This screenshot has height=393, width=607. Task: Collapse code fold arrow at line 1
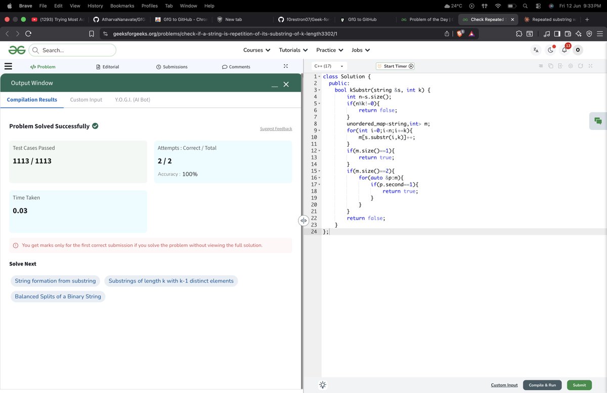point(319,76)
